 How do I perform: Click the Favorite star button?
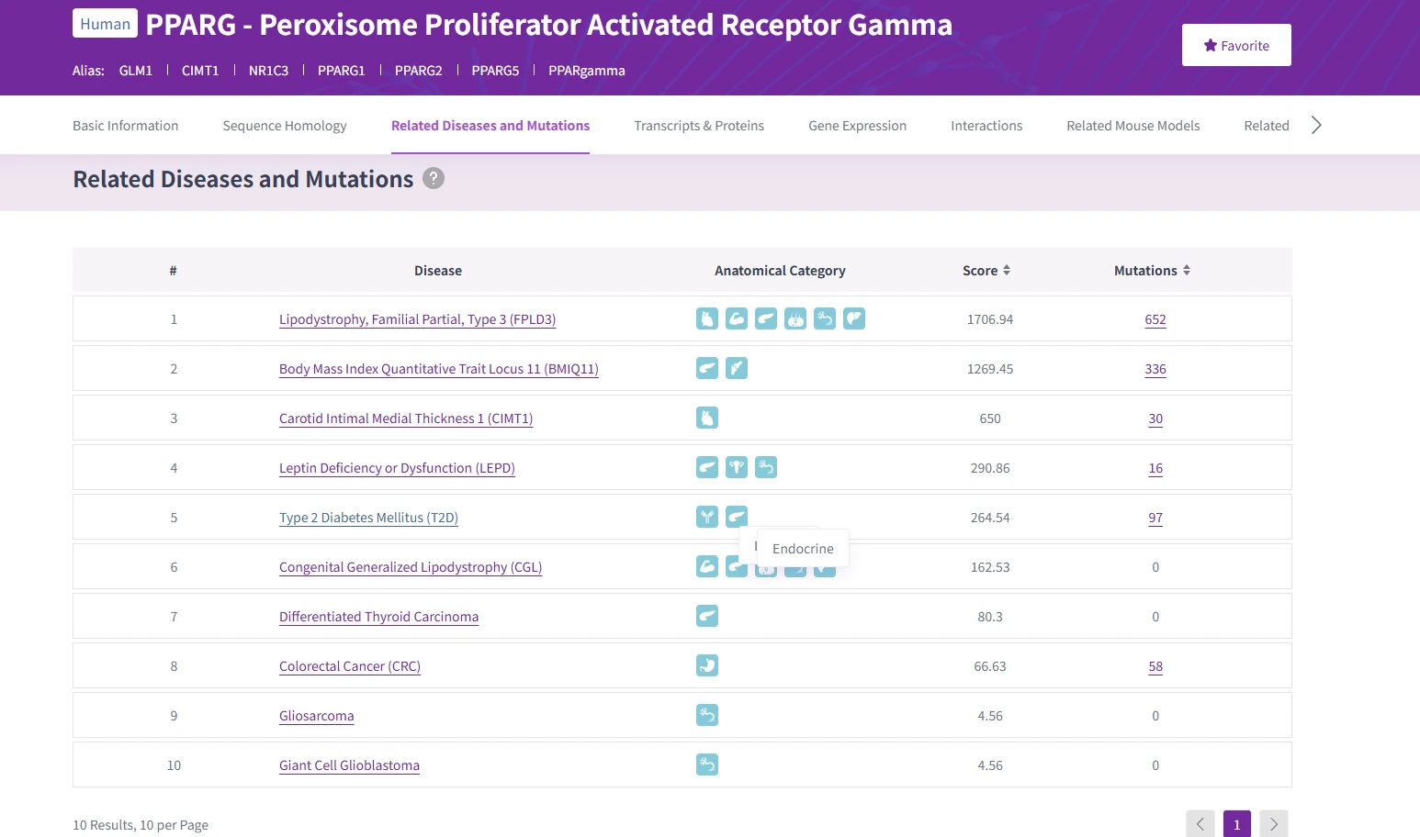coord(1236,44)
